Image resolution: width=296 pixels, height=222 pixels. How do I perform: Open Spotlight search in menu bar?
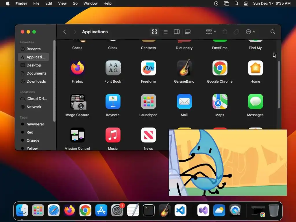coord(236,3)
